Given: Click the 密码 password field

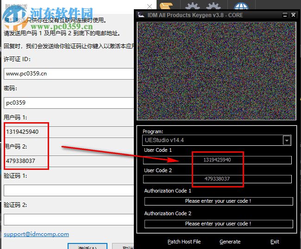Looking at the screenshot, I should [69, 103].
